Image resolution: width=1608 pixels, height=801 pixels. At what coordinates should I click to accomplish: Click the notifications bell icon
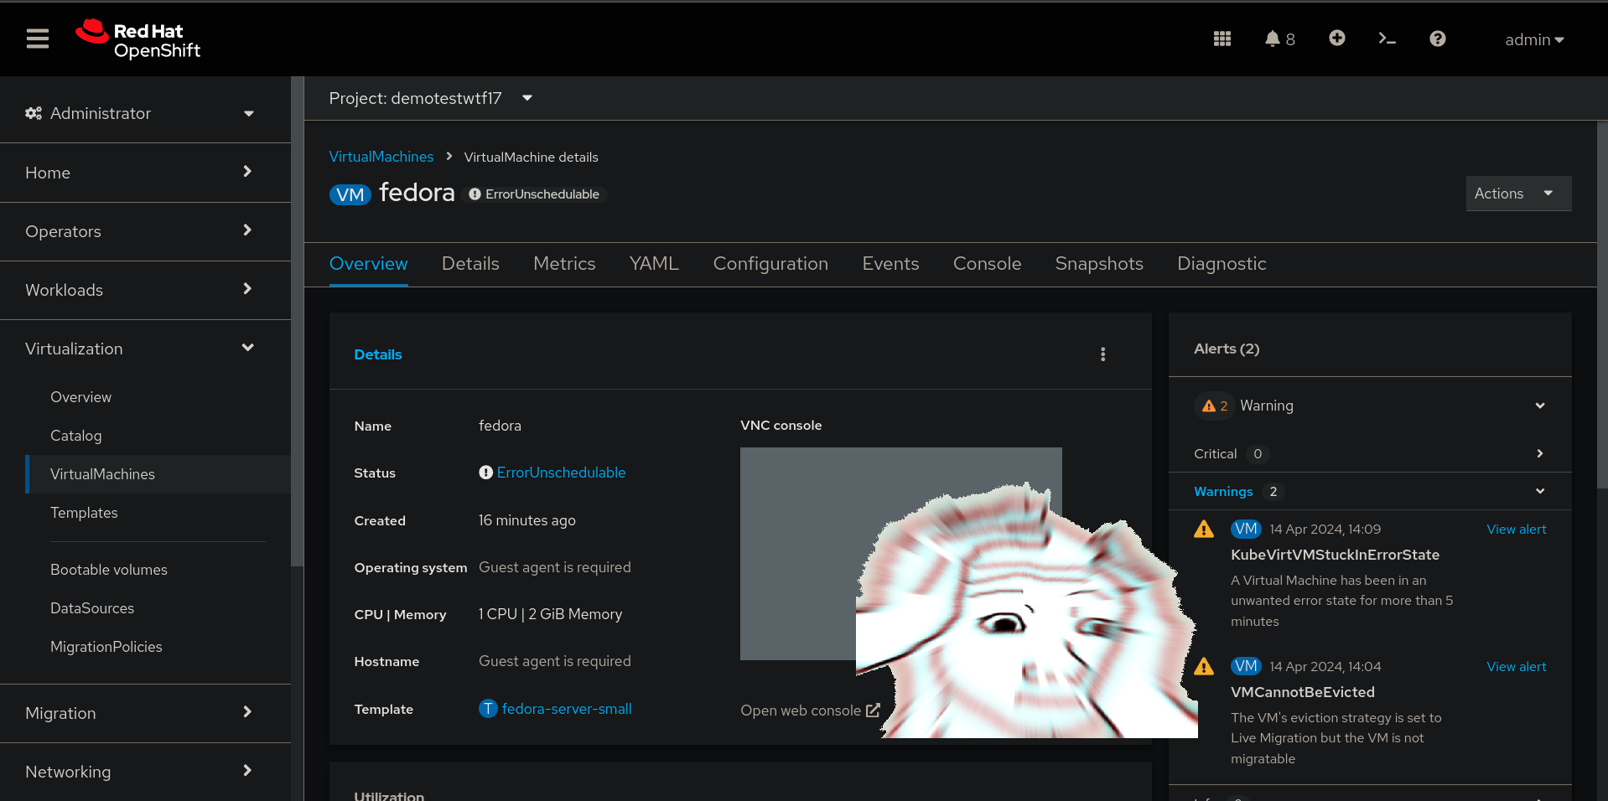click(x=1273, y=39)
